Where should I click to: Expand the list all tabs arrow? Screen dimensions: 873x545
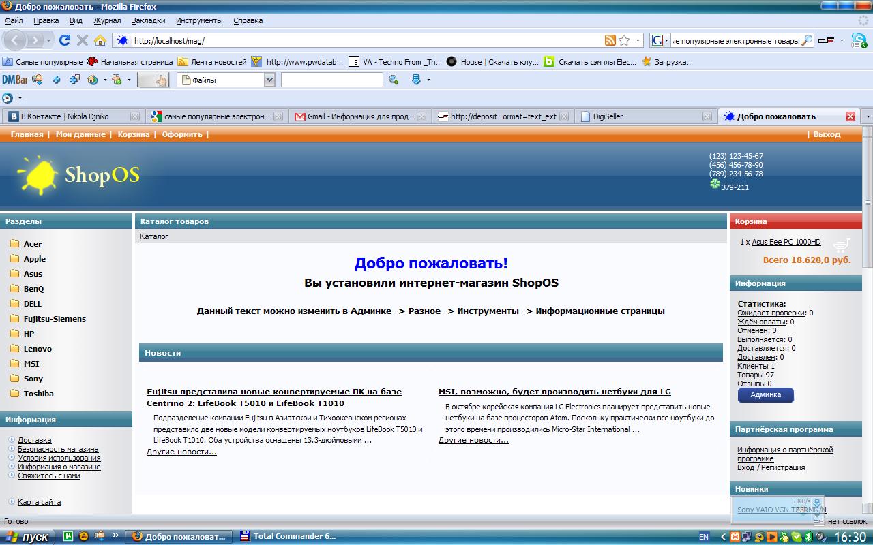(868, 116)
